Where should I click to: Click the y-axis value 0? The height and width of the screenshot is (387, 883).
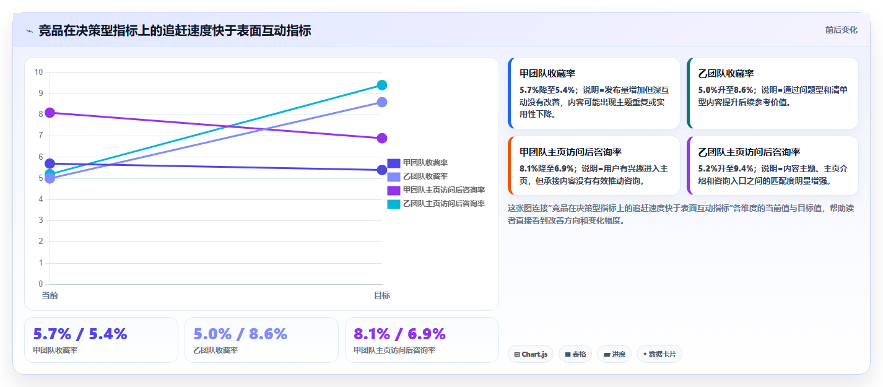pos(40,284)
